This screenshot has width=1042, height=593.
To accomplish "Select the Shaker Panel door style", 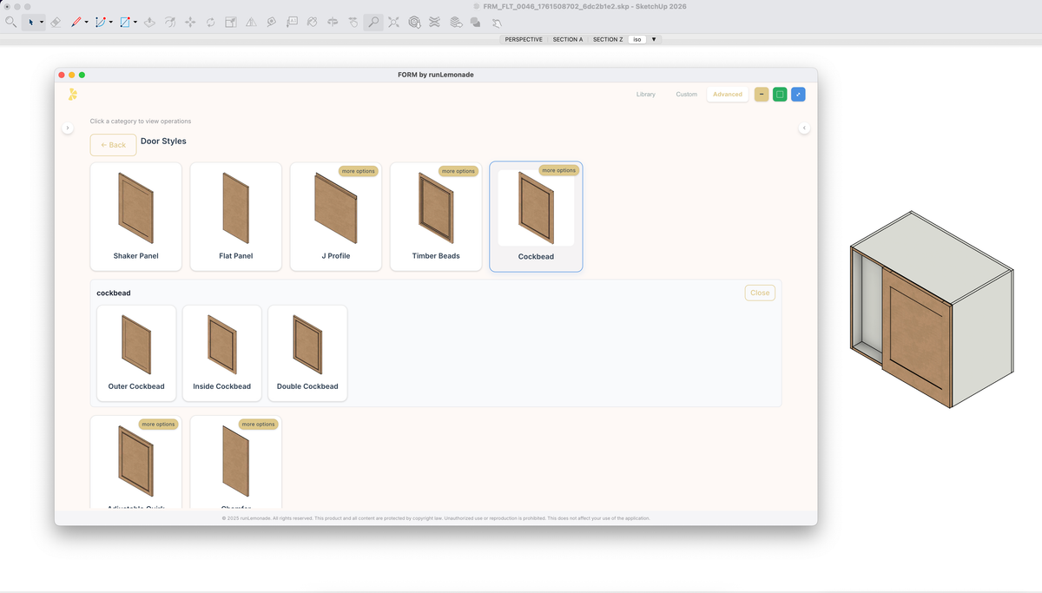I will [135, 217].
